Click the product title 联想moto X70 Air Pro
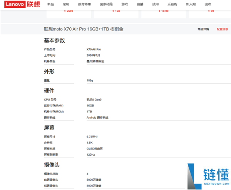The image size is (231, 190). 84,29
